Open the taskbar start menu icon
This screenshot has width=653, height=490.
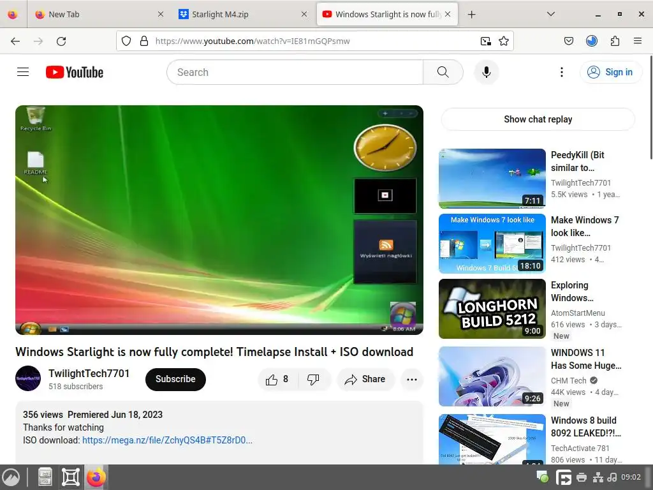click(x=11, y=477)
